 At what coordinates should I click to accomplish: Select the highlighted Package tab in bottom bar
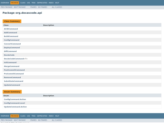click(x=15, y=116)
